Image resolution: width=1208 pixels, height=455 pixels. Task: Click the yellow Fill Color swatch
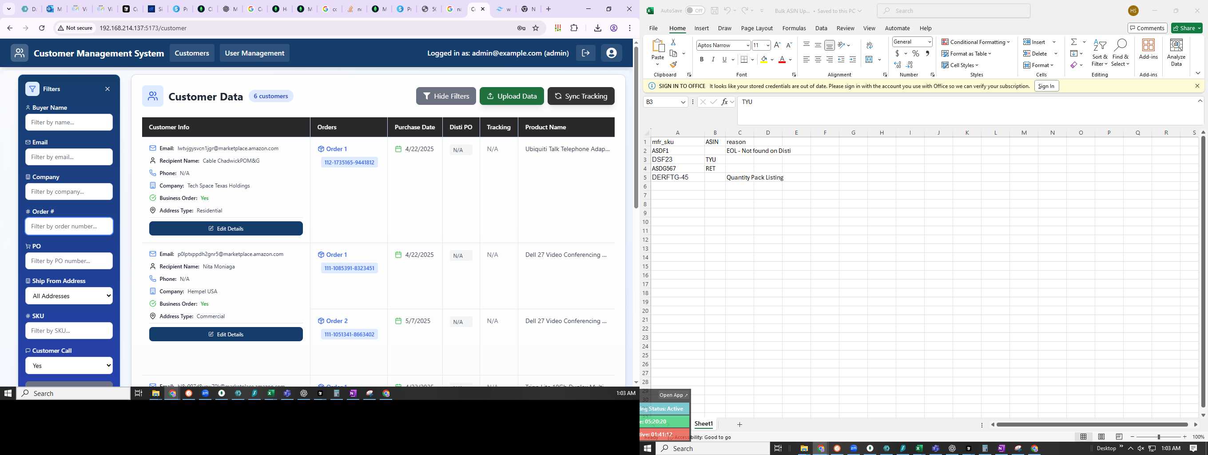[x=764, y=60]
